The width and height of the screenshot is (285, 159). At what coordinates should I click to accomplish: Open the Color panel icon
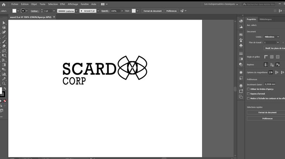pos(241,21)
